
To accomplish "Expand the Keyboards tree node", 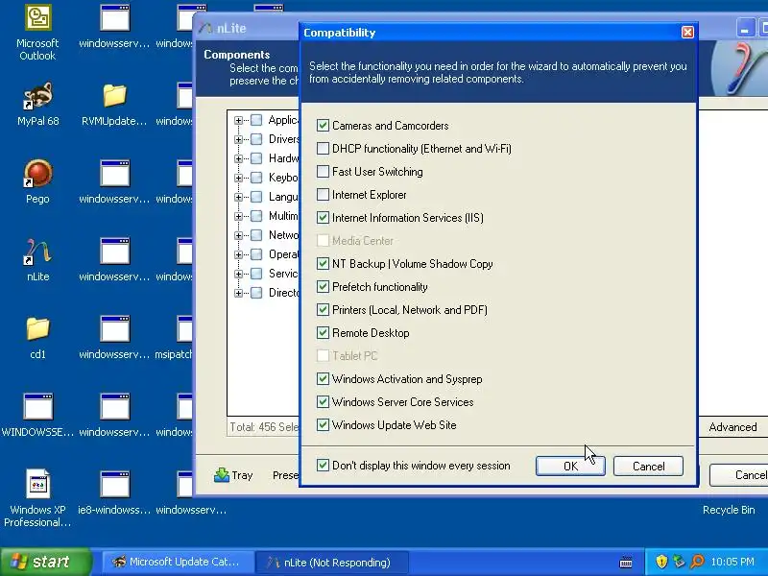I will tap(238, 178).
